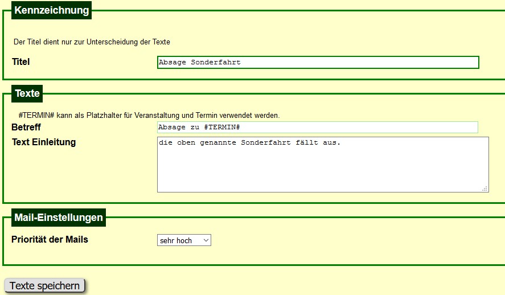Screen dimensions: 505x295
Task: Click the Titel field label
Action: (21, 62)
